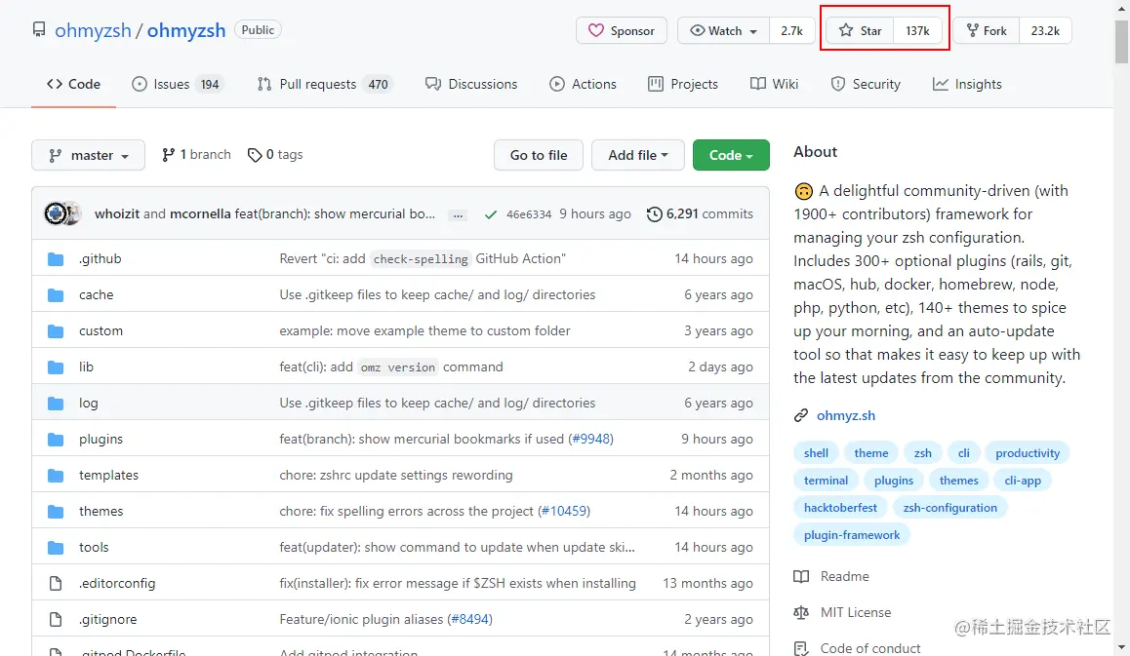Open commit 46e6334

tap(528, 214)
